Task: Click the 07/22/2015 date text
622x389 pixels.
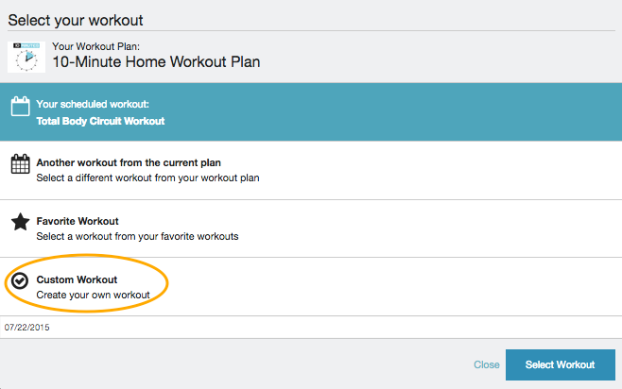Action: click(26, 328)
